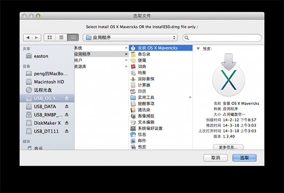Image resolution: width=284 pixels, height=193 pixels.
Task: Select 计算器 app in list
Action: point(160,85)
